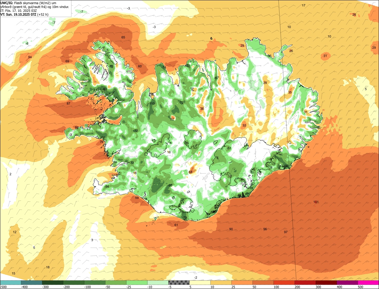Click the map value -70 on the Westfjords

[111, 66]
